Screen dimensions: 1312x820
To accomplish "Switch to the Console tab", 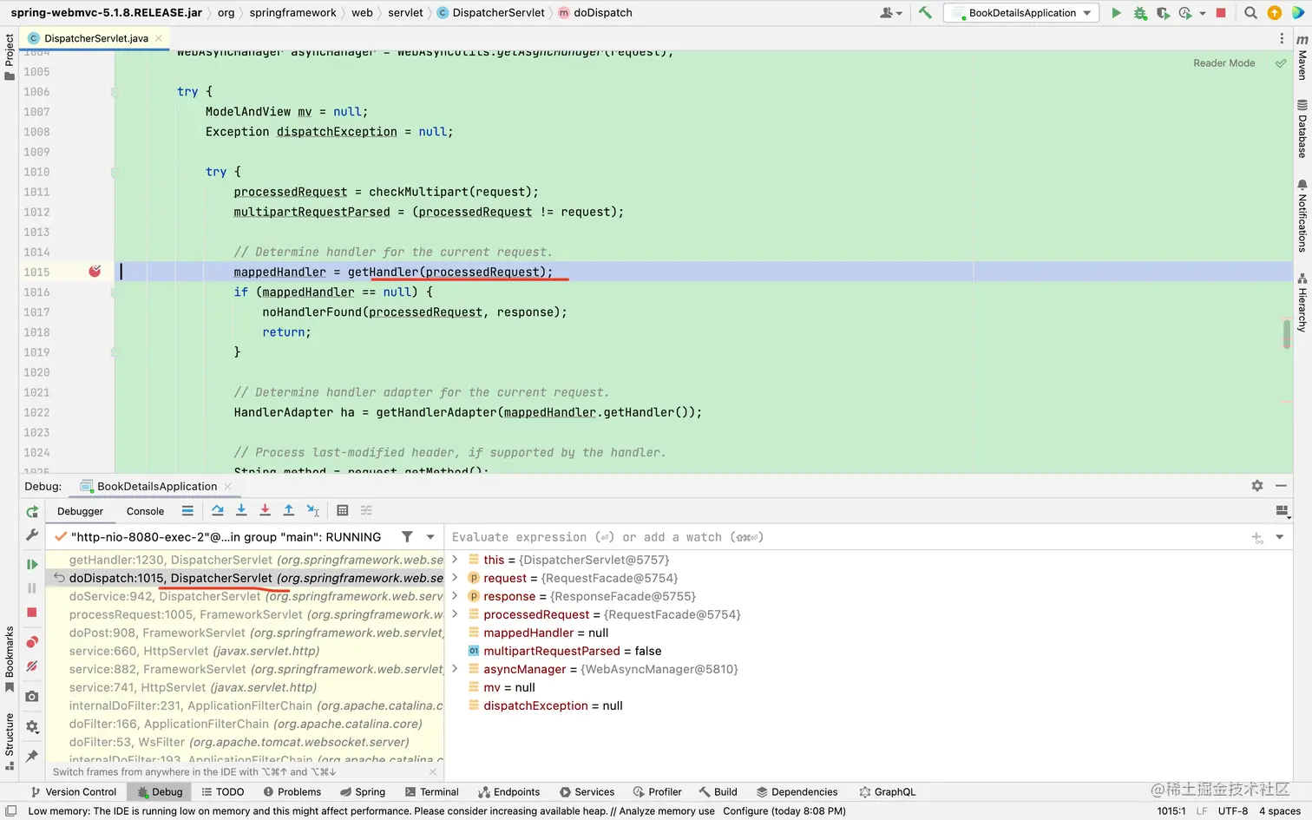I will [145, 511].
